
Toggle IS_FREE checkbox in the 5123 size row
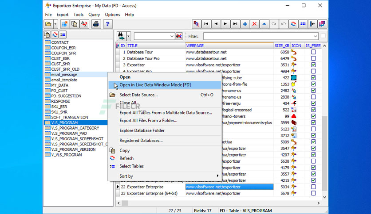pyautogui.click(x=313, y=129)
